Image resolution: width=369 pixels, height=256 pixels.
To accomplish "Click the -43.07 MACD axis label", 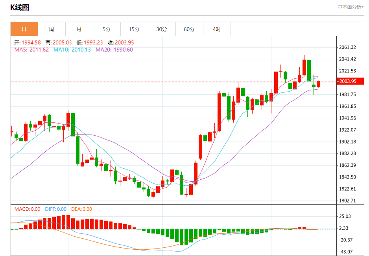I will 345,252.
